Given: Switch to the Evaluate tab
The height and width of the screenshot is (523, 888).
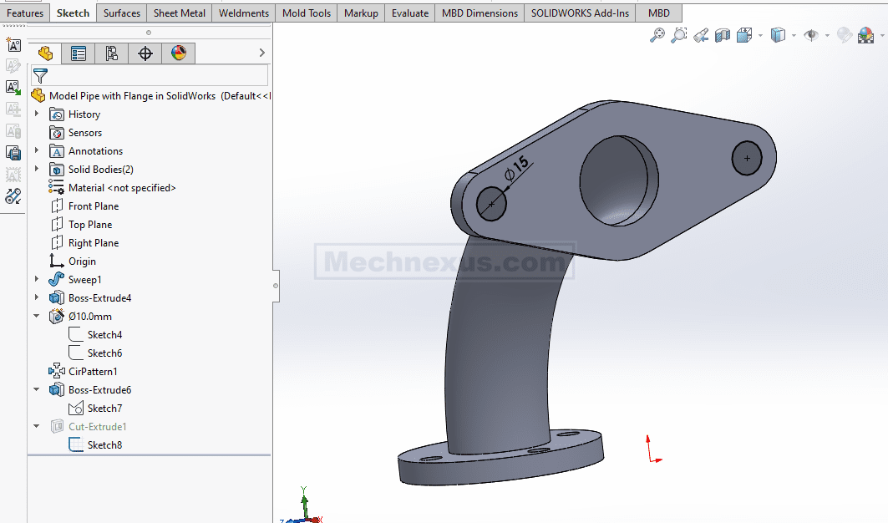Looking at the screenshot, I should pos(410,13).
